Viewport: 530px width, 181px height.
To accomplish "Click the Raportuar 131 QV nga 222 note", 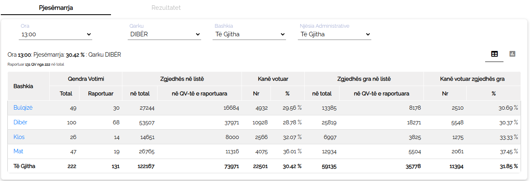I will pos(36,64).
